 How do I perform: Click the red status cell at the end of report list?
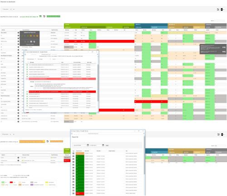tap(80, 193)
